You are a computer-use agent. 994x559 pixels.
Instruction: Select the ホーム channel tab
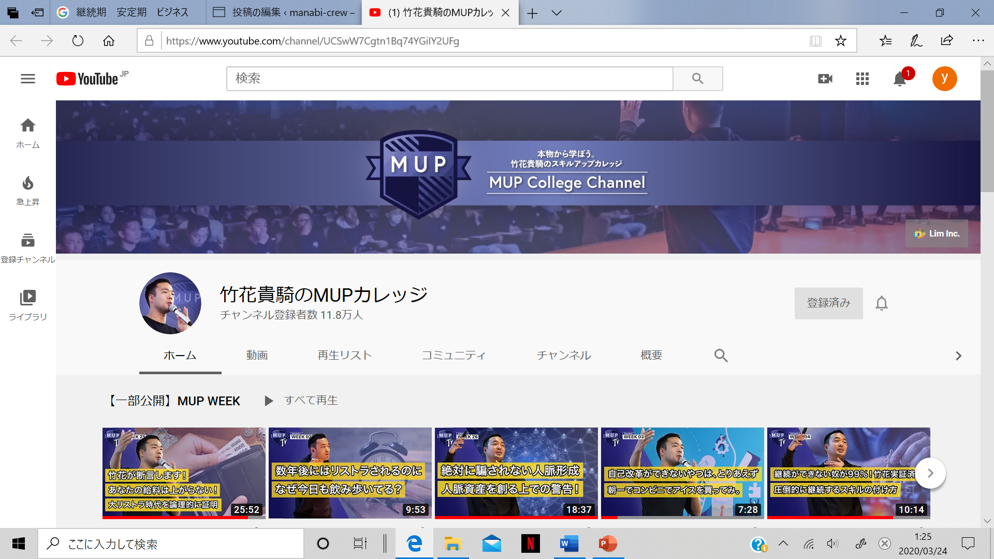(180, 356)
